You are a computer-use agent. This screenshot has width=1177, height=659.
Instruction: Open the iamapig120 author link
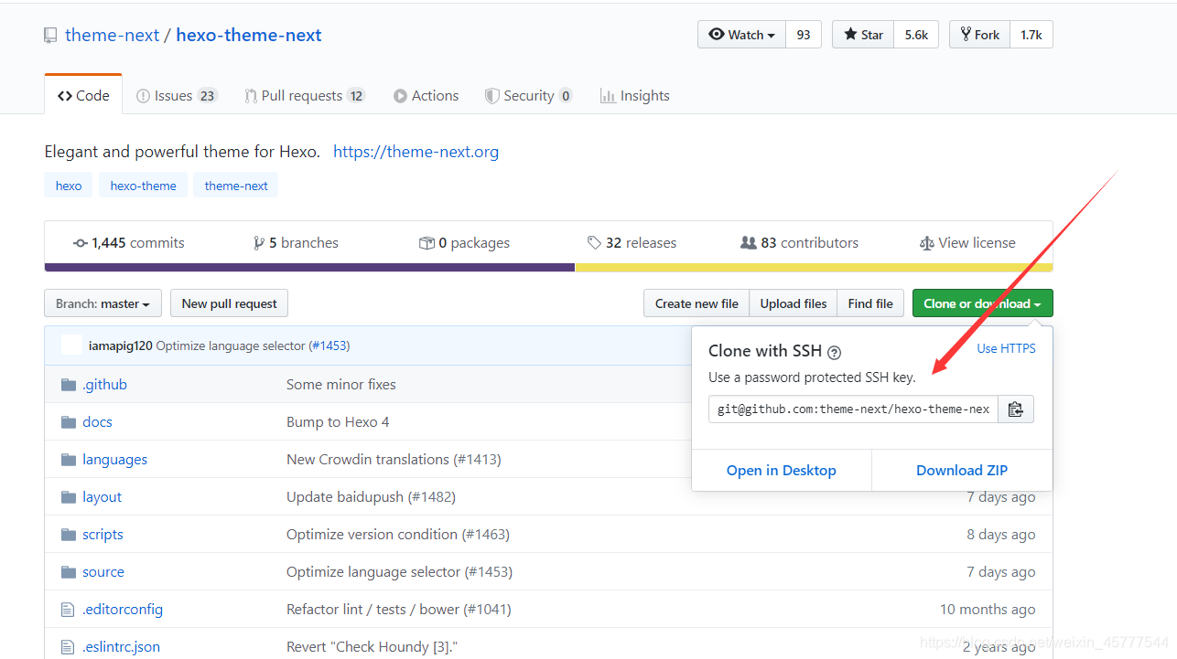click(121, 345)
